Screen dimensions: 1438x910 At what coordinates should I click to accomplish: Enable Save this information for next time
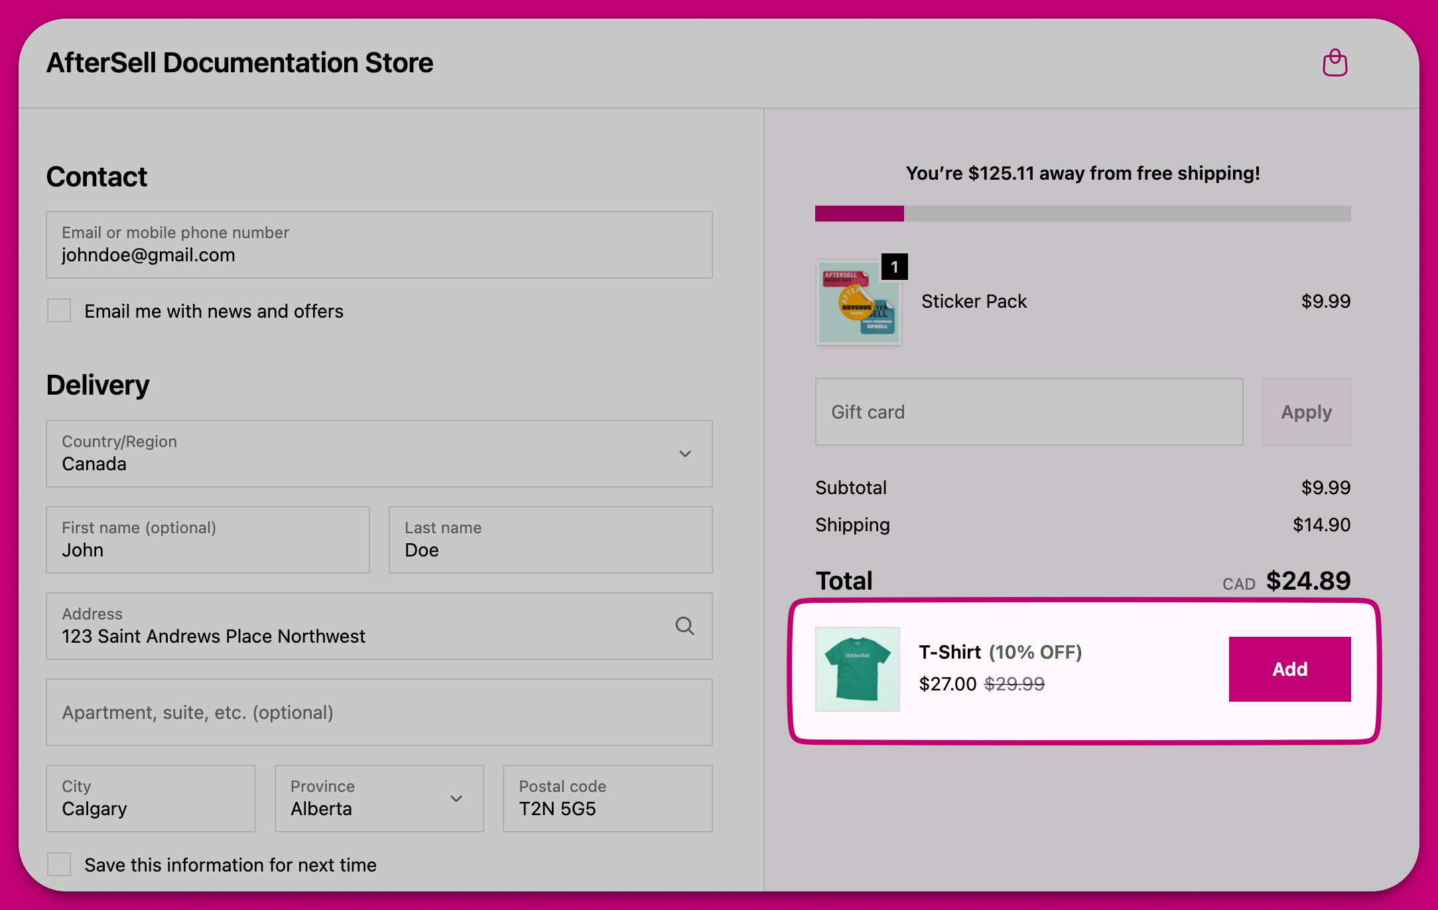[x=59, y=864]
